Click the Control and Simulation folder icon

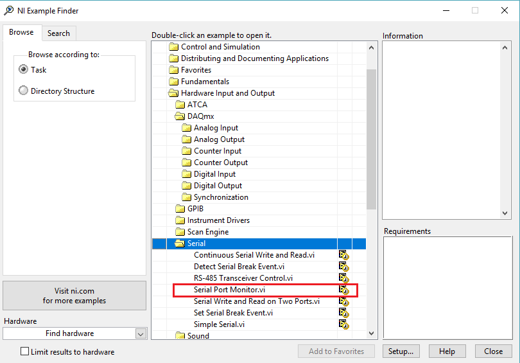(x=173, y=47)
